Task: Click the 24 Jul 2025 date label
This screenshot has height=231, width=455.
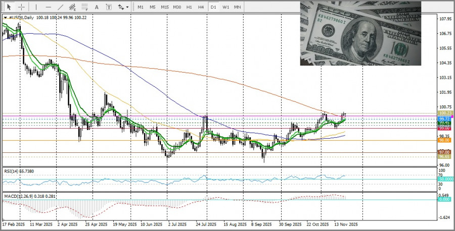Action: tap(206, 224)
